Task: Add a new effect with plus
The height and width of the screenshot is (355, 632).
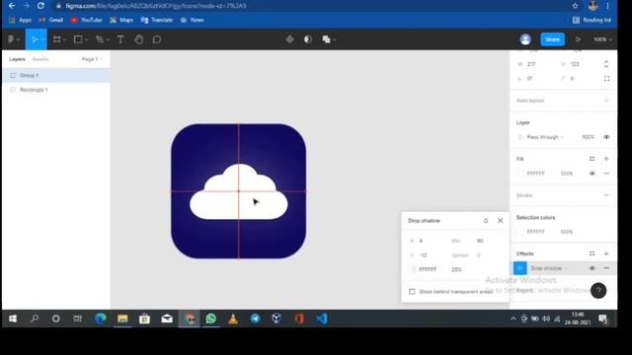Action: coord(606,253)
